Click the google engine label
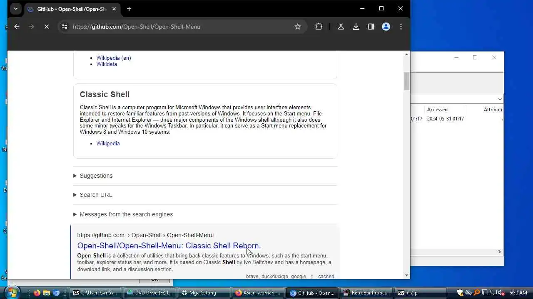533x299 pixels. (x=299, y=276)
